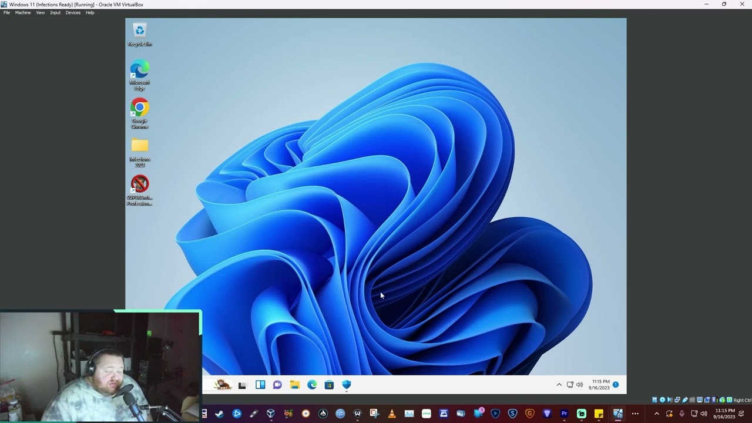Open File Explorer in guest taskbar

[x=295, y=385]
